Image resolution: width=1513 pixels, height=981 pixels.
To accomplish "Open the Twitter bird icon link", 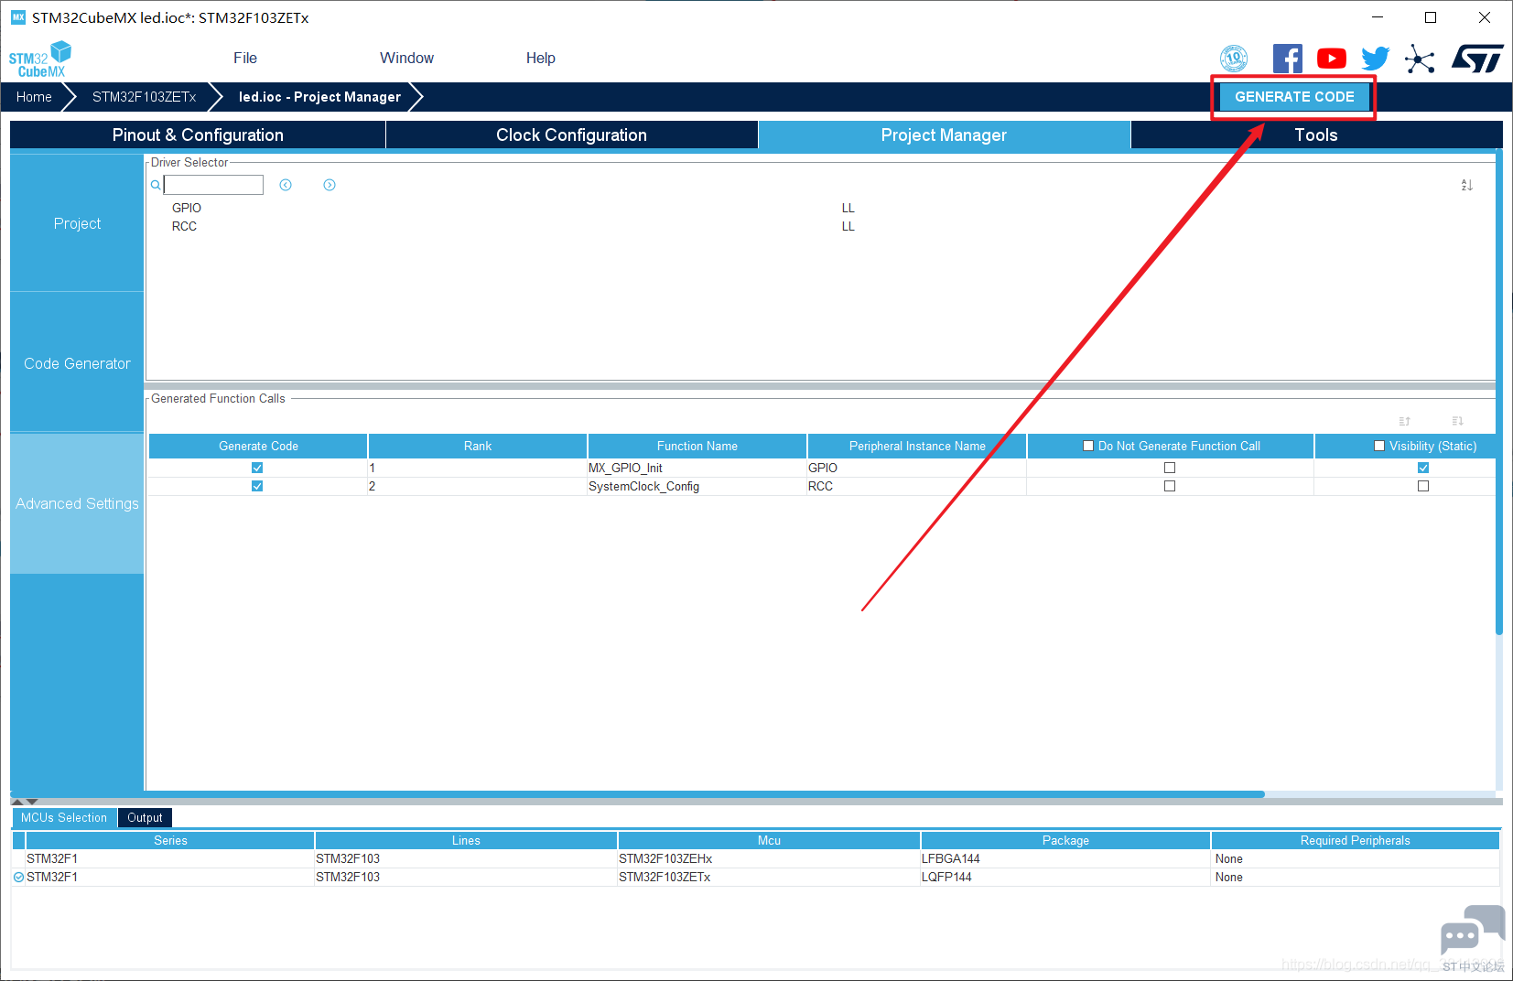I will click(1375, 59).
